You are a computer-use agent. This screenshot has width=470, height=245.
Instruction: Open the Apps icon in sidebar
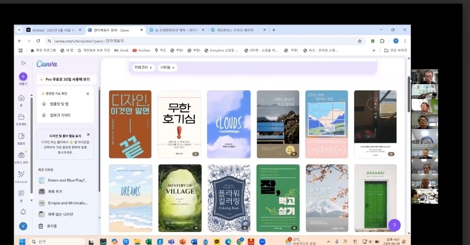[x=22, y=194]
